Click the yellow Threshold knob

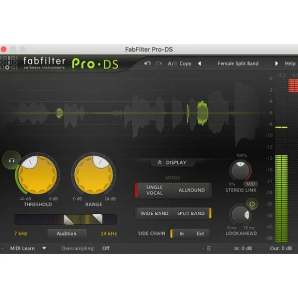37,175
